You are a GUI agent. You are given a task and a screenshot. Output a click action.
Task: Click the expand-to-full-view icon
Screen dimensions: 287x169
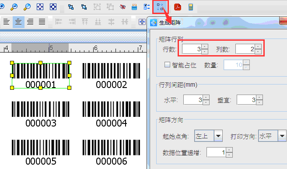tap(53, 7)
